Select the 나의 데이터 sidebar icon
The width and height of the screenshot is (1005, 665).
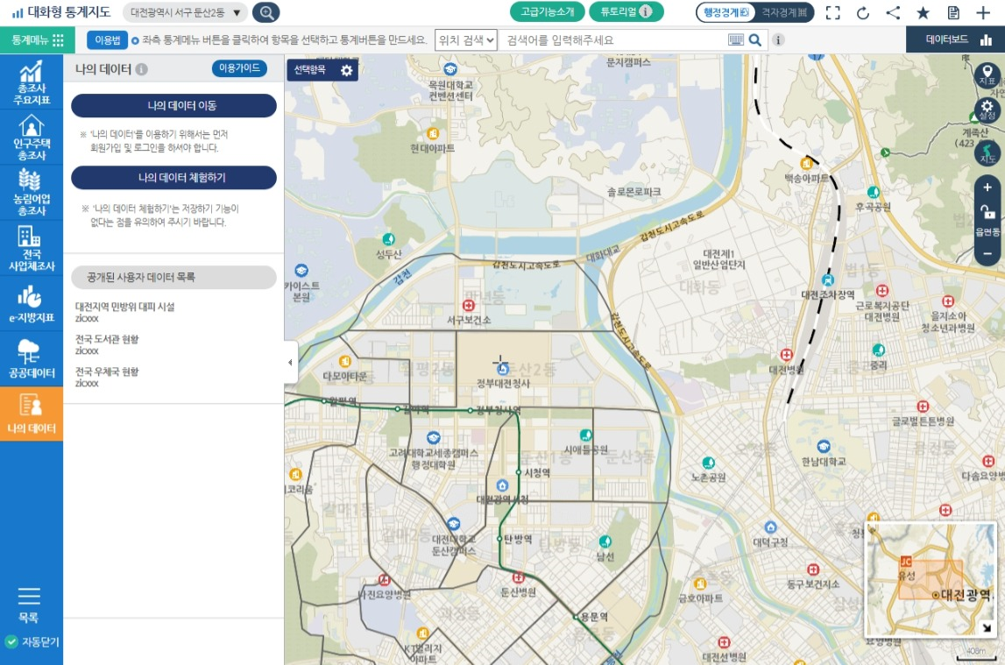pos(32,414)
